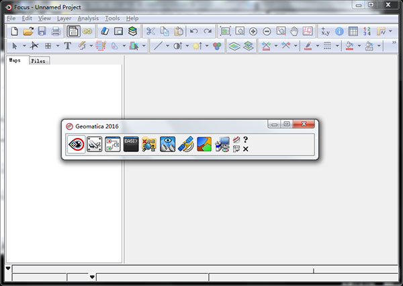Screen dimensions: 403x286
Task: Click the double green layers icon
Action: (249, 46)
